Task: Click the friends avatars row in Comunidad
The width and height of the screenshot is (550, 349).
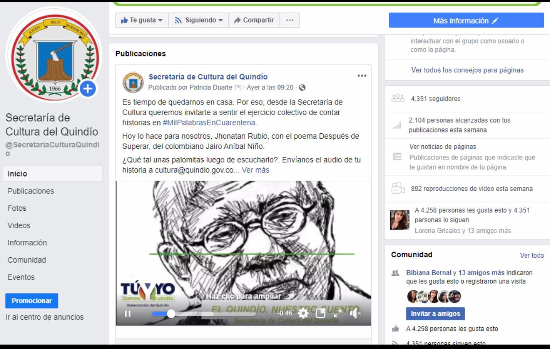Action: (434, 296)
